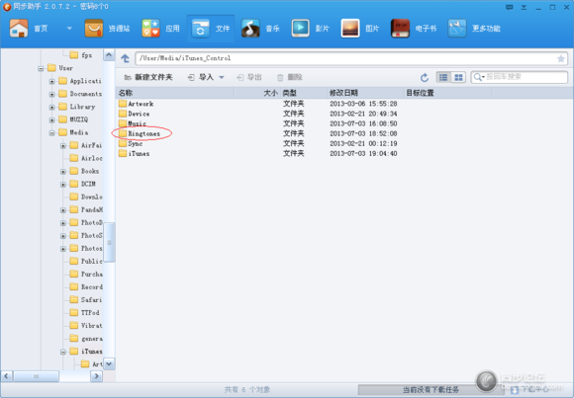Select the Music folder in file list

point(133,123)
